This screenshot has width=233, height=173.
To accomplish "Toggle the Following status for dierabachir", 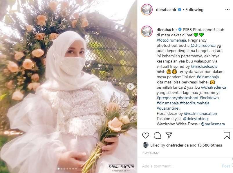I will click(194, 10).
